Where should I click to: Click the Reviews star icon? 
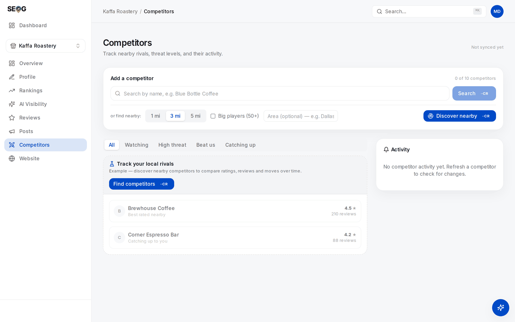tap(12, 118)
